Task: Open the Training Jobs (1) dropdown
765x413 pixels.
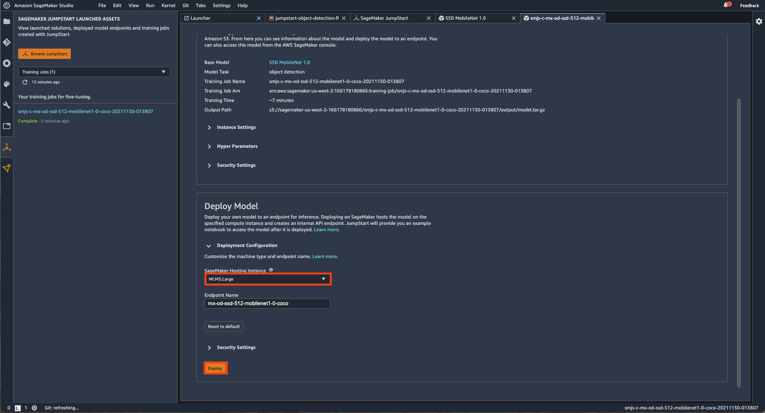Action: tap(94, 72)
